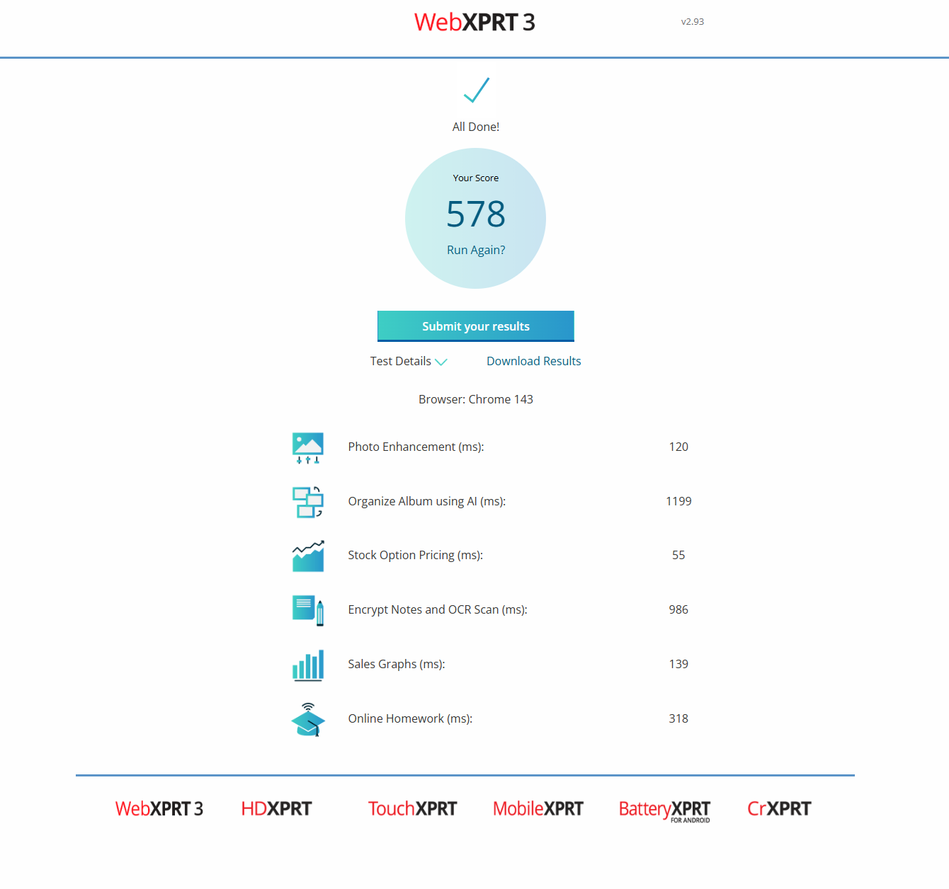Screen dimensions: 949x889
Task: Click the Sales Graphs bar chart icon
Action: click(x=308, y=665)
